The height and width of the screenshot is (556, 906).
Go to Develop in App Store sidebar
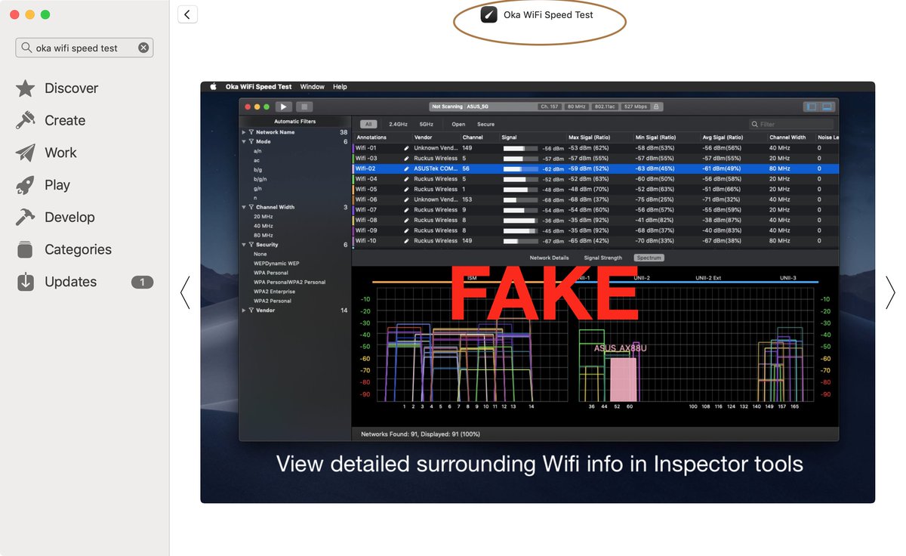[x=69, y=217]
